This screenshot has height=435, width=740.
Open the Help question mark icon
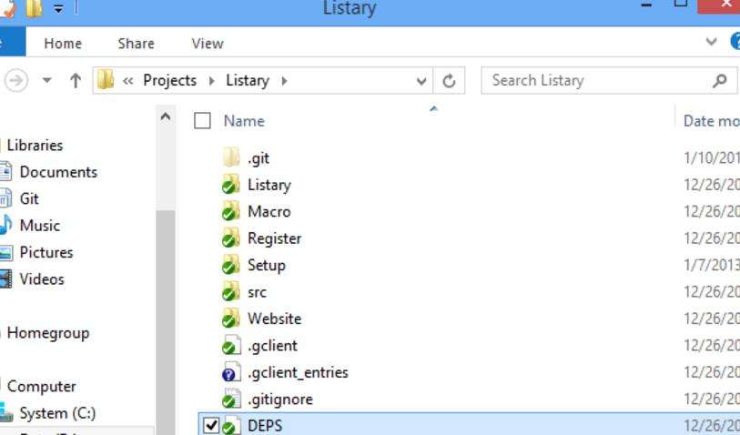point(735,42)
